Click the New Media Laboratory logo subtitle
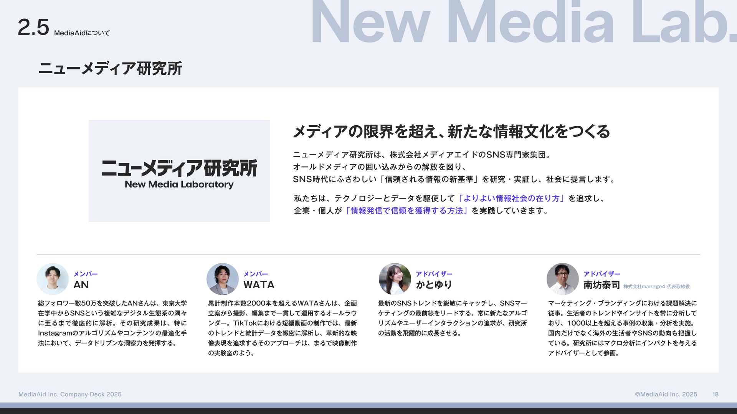The height and width of the screenshot is (414, 737). click(179, 184)
